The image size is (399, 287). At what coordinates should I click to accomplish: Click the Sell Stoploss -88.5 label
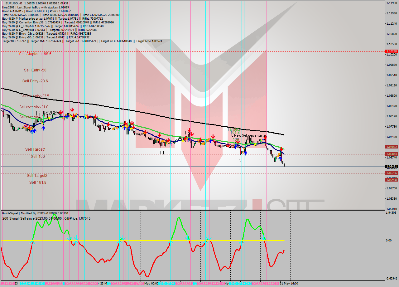(x=35, y=54)
